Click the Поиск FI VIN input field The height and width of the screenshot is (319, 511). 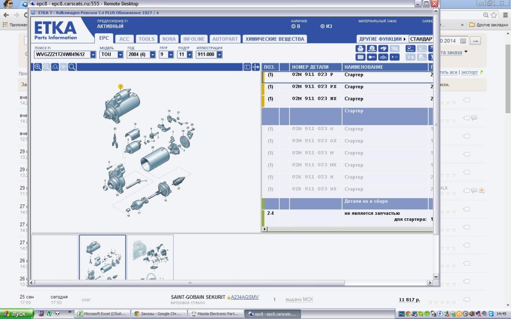(x=62, y=55)
